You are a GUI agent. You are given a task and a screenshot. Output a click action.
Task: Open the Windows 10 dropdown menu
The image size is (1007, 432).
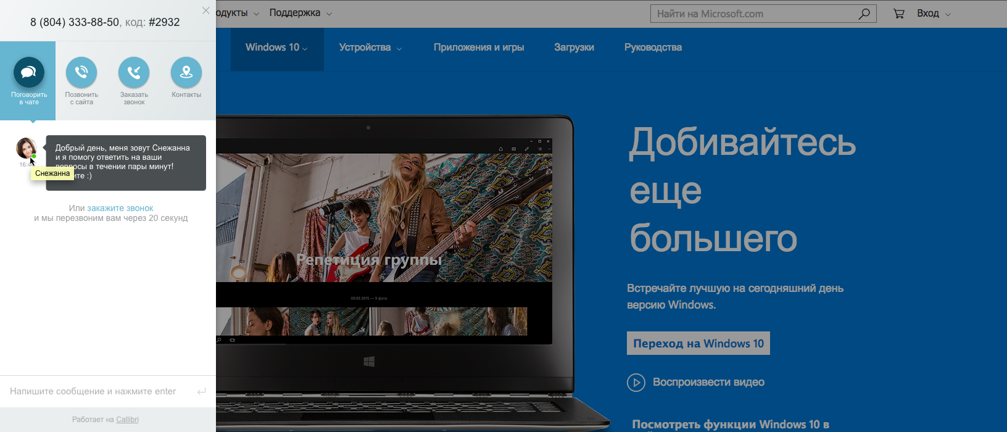pyautogui.click(x=276, y=48)
